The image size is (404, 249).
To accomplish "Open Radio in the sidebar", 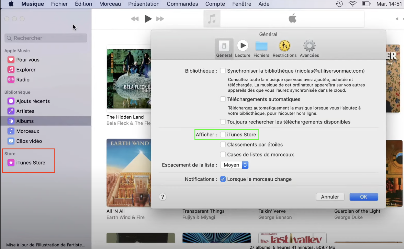I will (x=23, y=80).
